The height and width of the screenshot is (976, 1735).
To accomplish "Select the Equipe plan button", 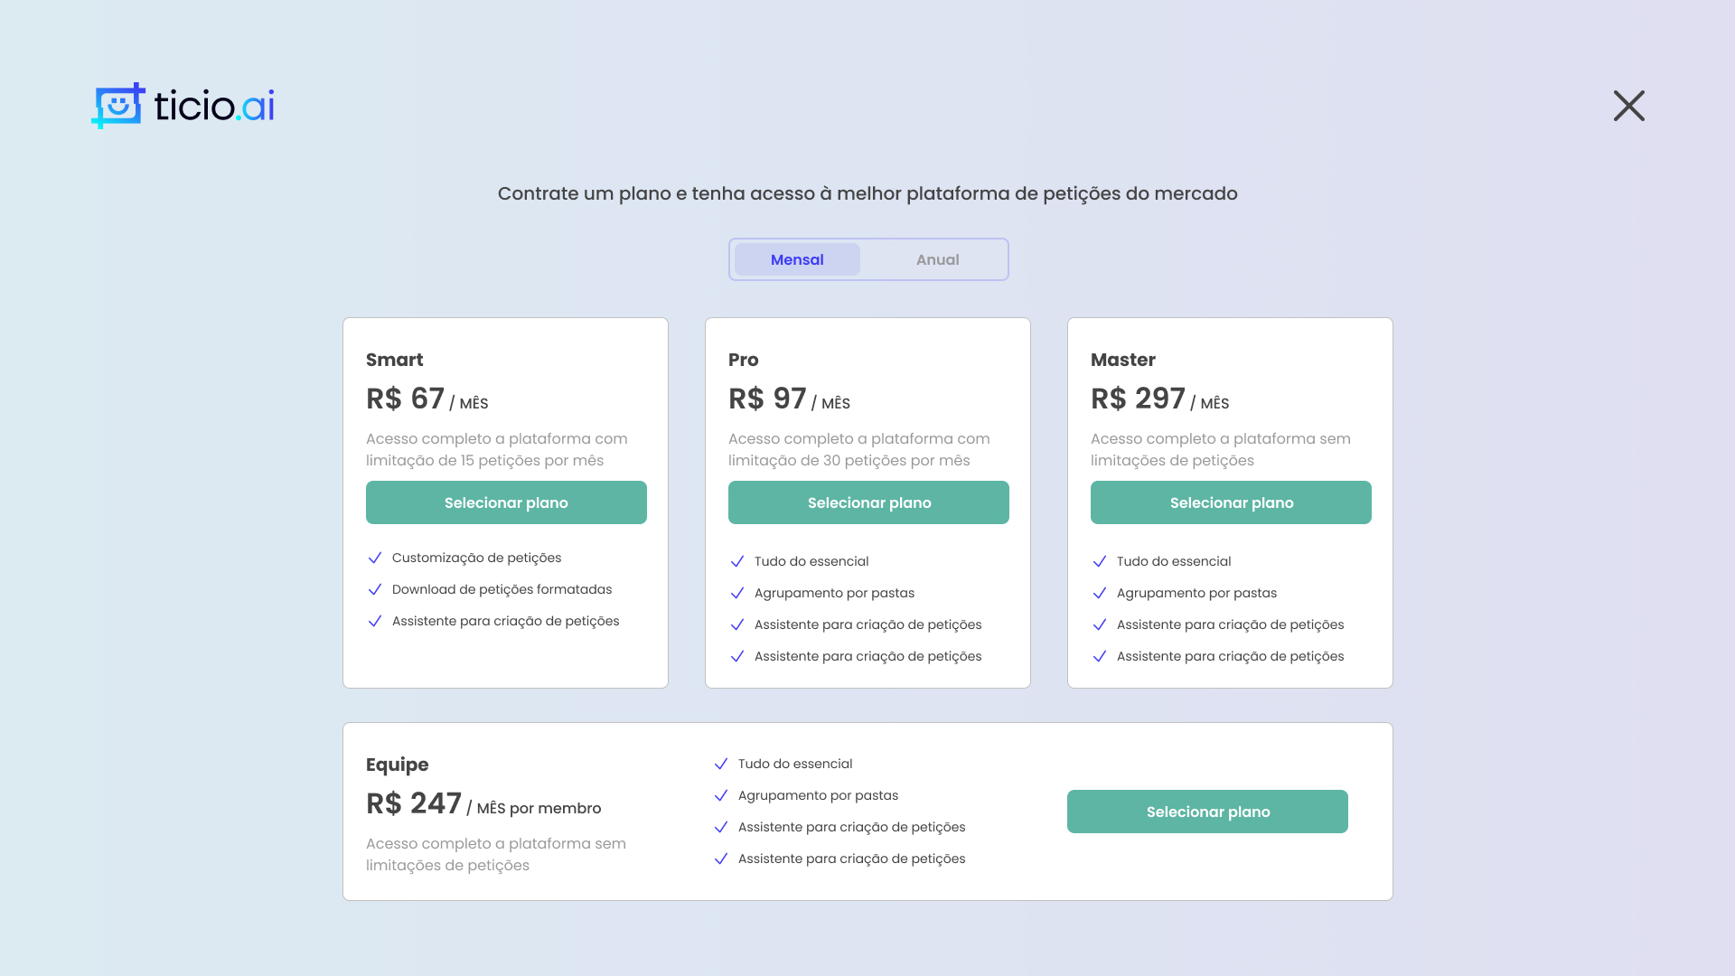I will click(x=1207, y=812).
